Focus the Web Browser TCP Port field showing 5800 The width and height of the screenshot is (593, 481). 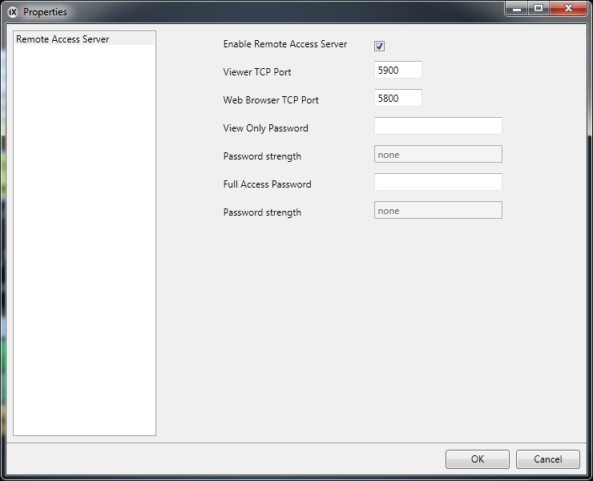(x=397, y=99)
